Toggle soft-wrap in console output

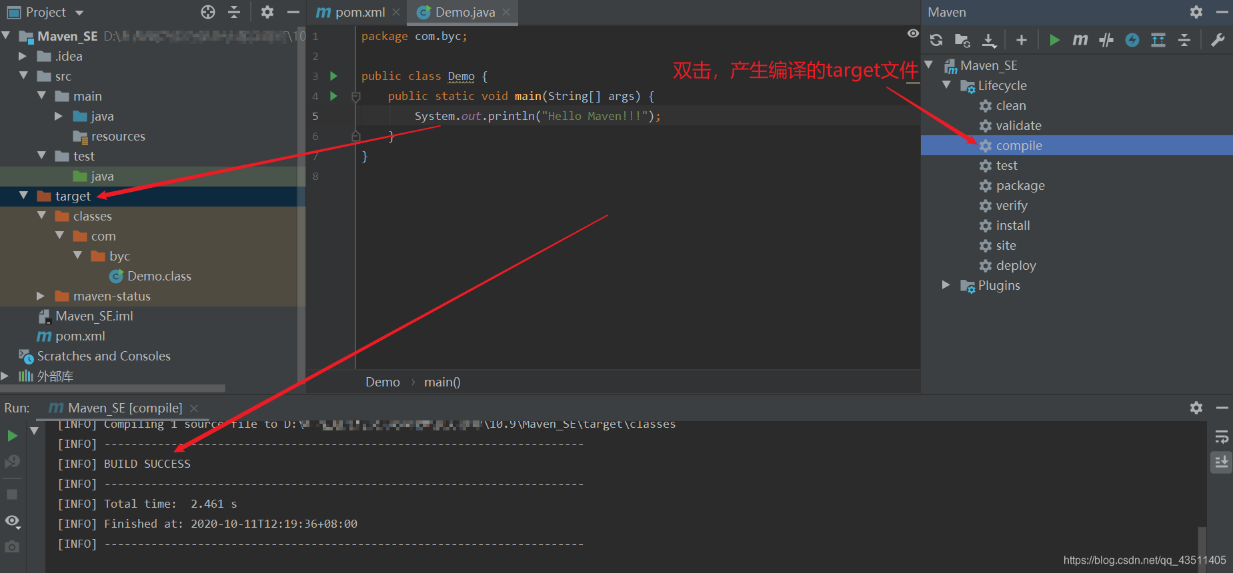1222,437
